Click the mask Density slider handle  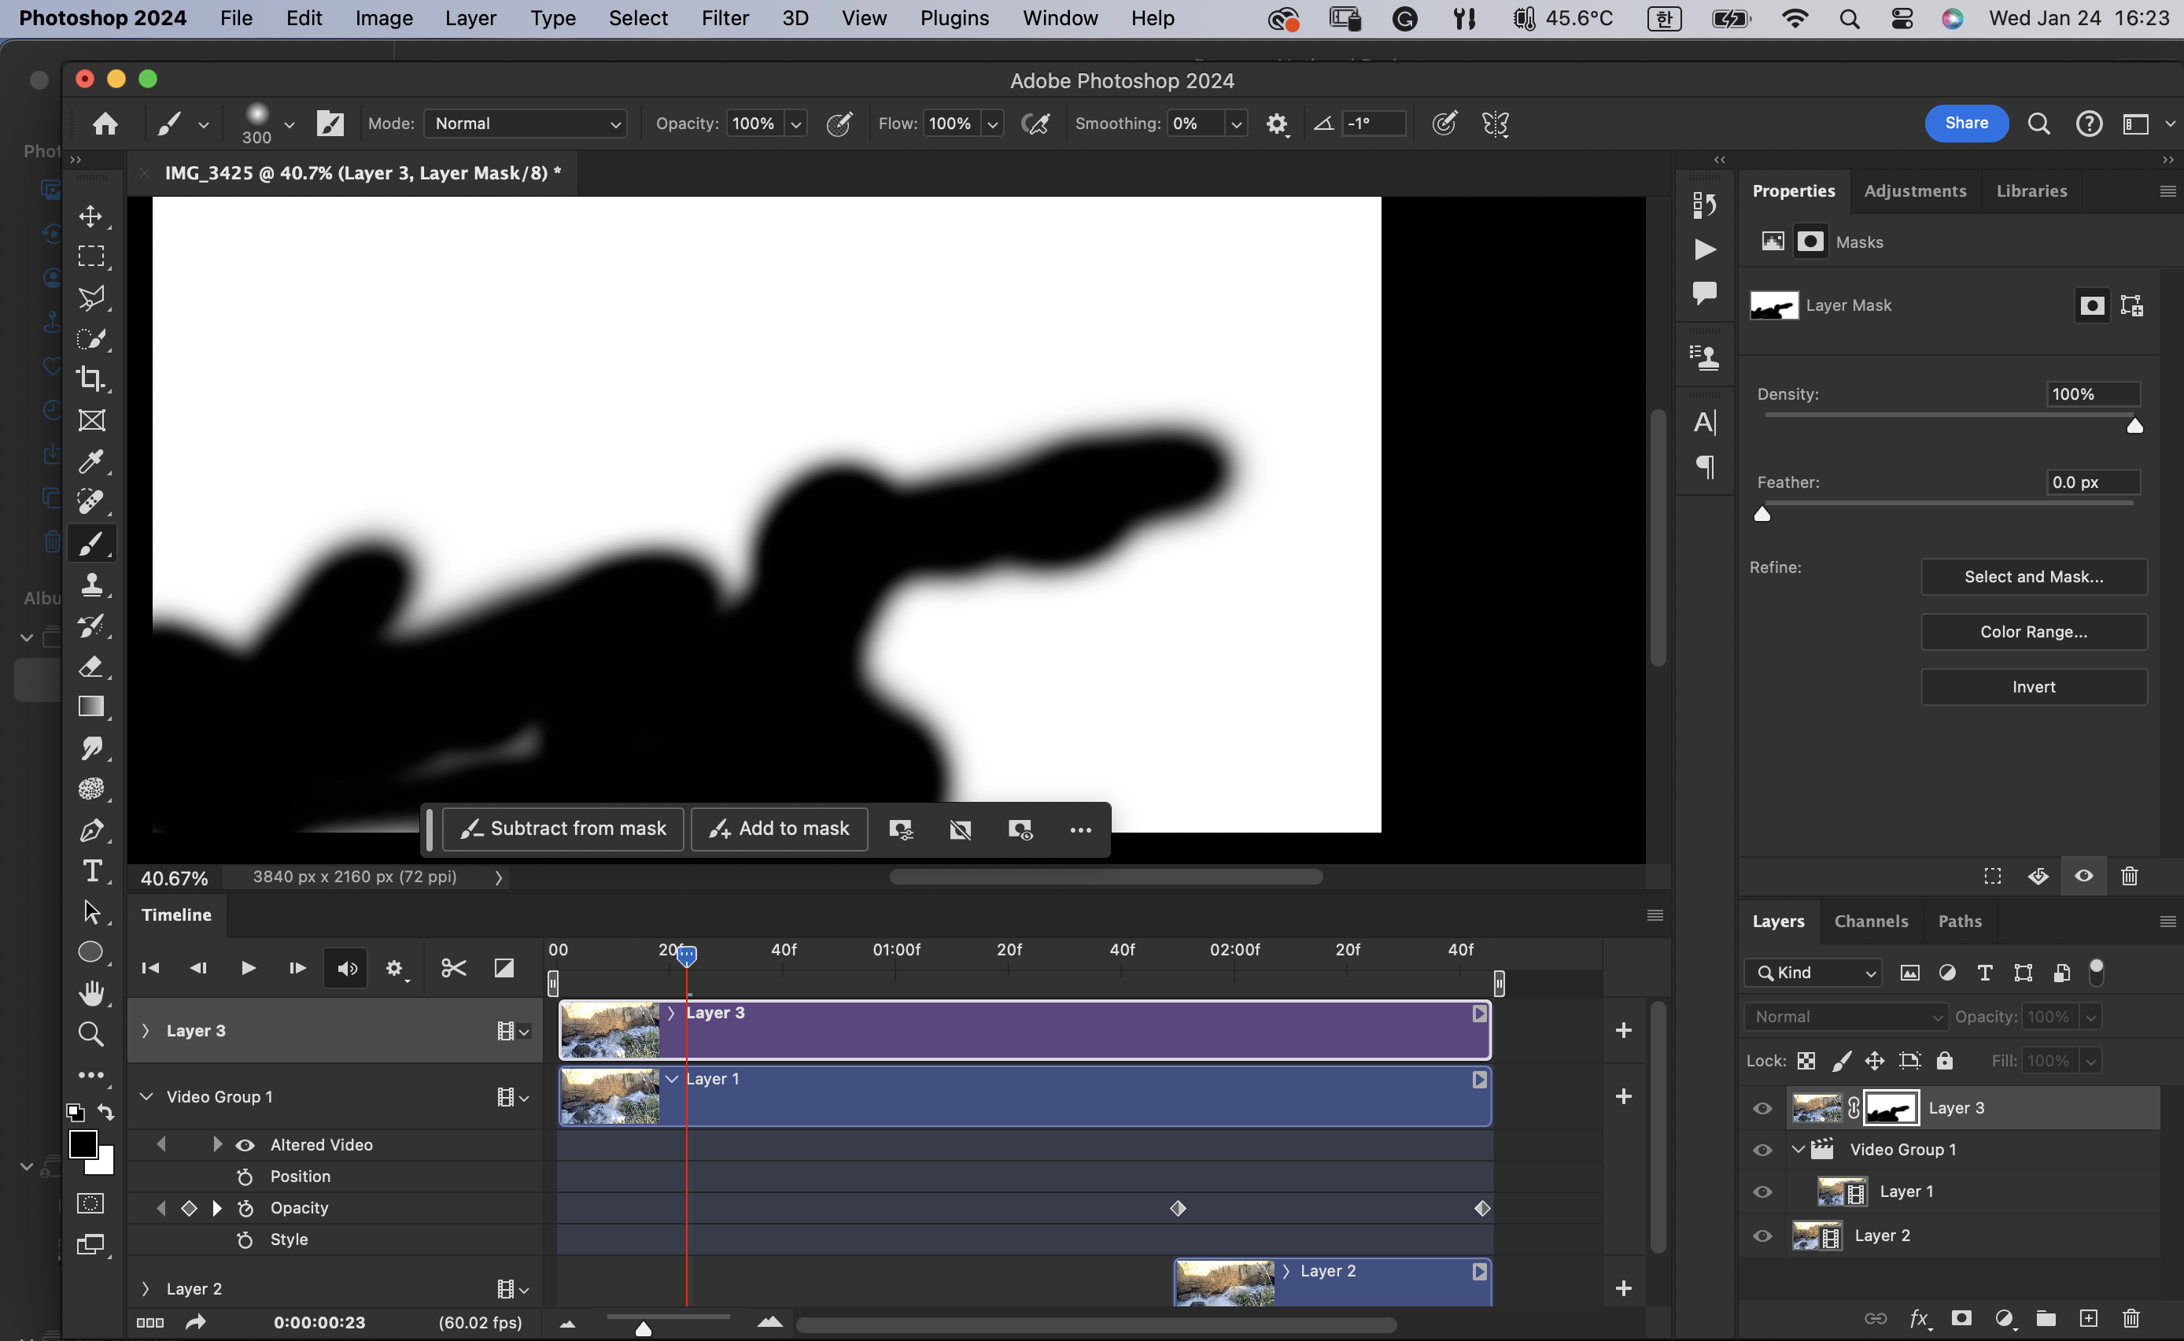tap(2134, 427)
